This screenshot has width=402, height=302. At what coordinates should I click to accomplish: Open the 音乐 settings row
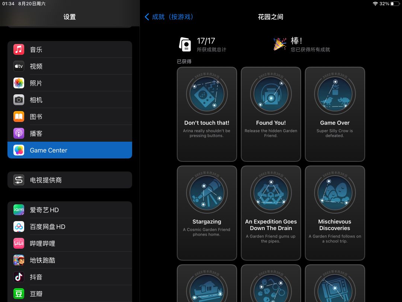70,49
